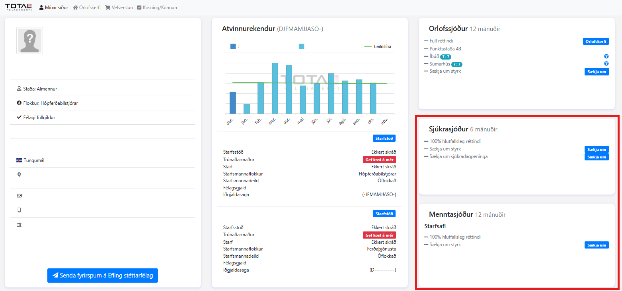Click the Icelandic flag next to Tungumál

click(x=19, y=160)
